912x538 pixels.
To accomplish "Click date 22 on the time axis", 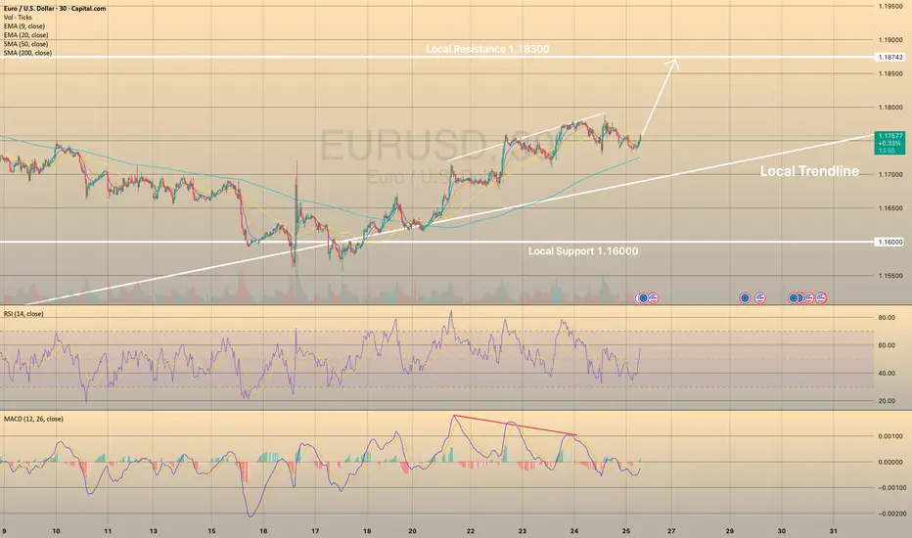I will [x=471, y=531].
